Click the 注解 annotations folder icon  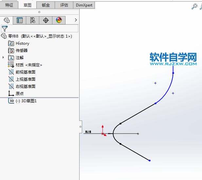[x=11, y=58]
